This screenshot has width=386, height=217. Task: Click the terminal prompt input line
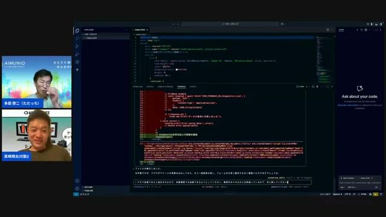[x=223, y=182]
